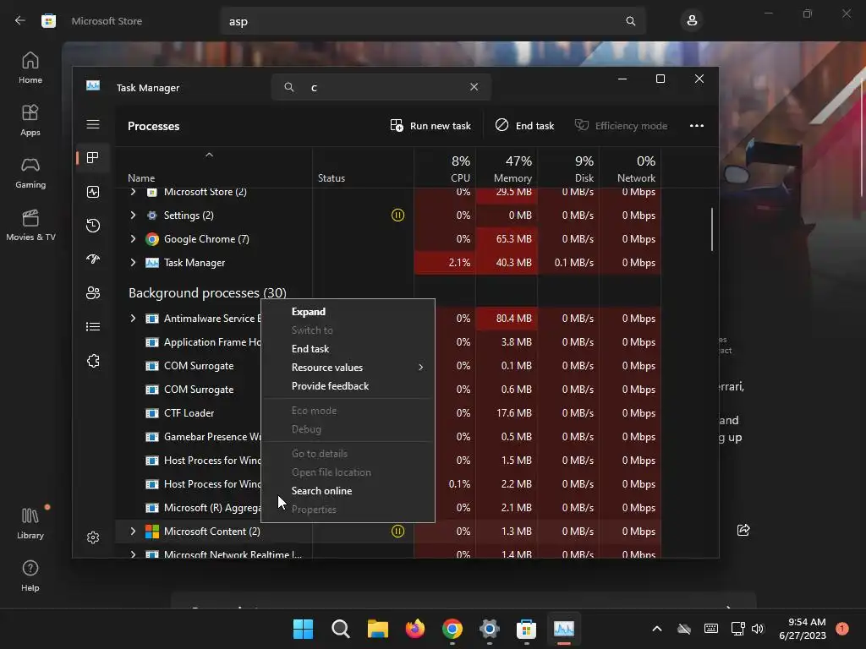Choose Provide feedback in context menu
This screenshot has width=866, height=649.
(348, 386)
